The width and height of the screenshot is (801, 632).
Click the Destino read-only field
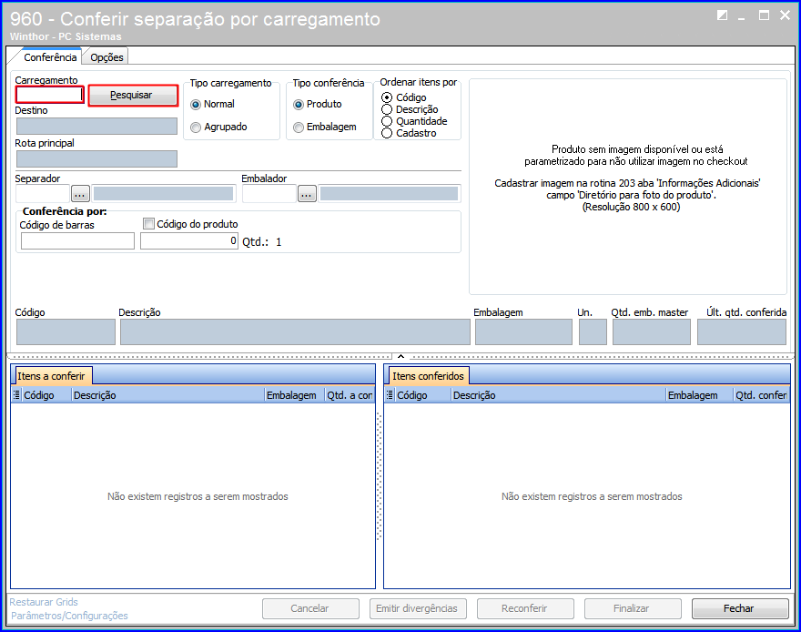[x=96, y=127]
